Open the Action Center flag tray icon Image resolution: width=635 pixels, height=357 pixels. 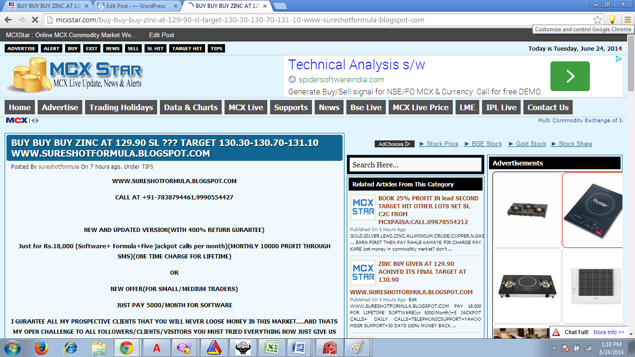566,348
